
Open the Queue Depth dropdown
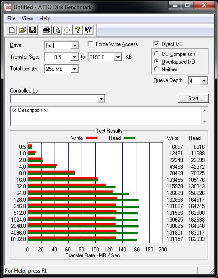coord(204,81)
